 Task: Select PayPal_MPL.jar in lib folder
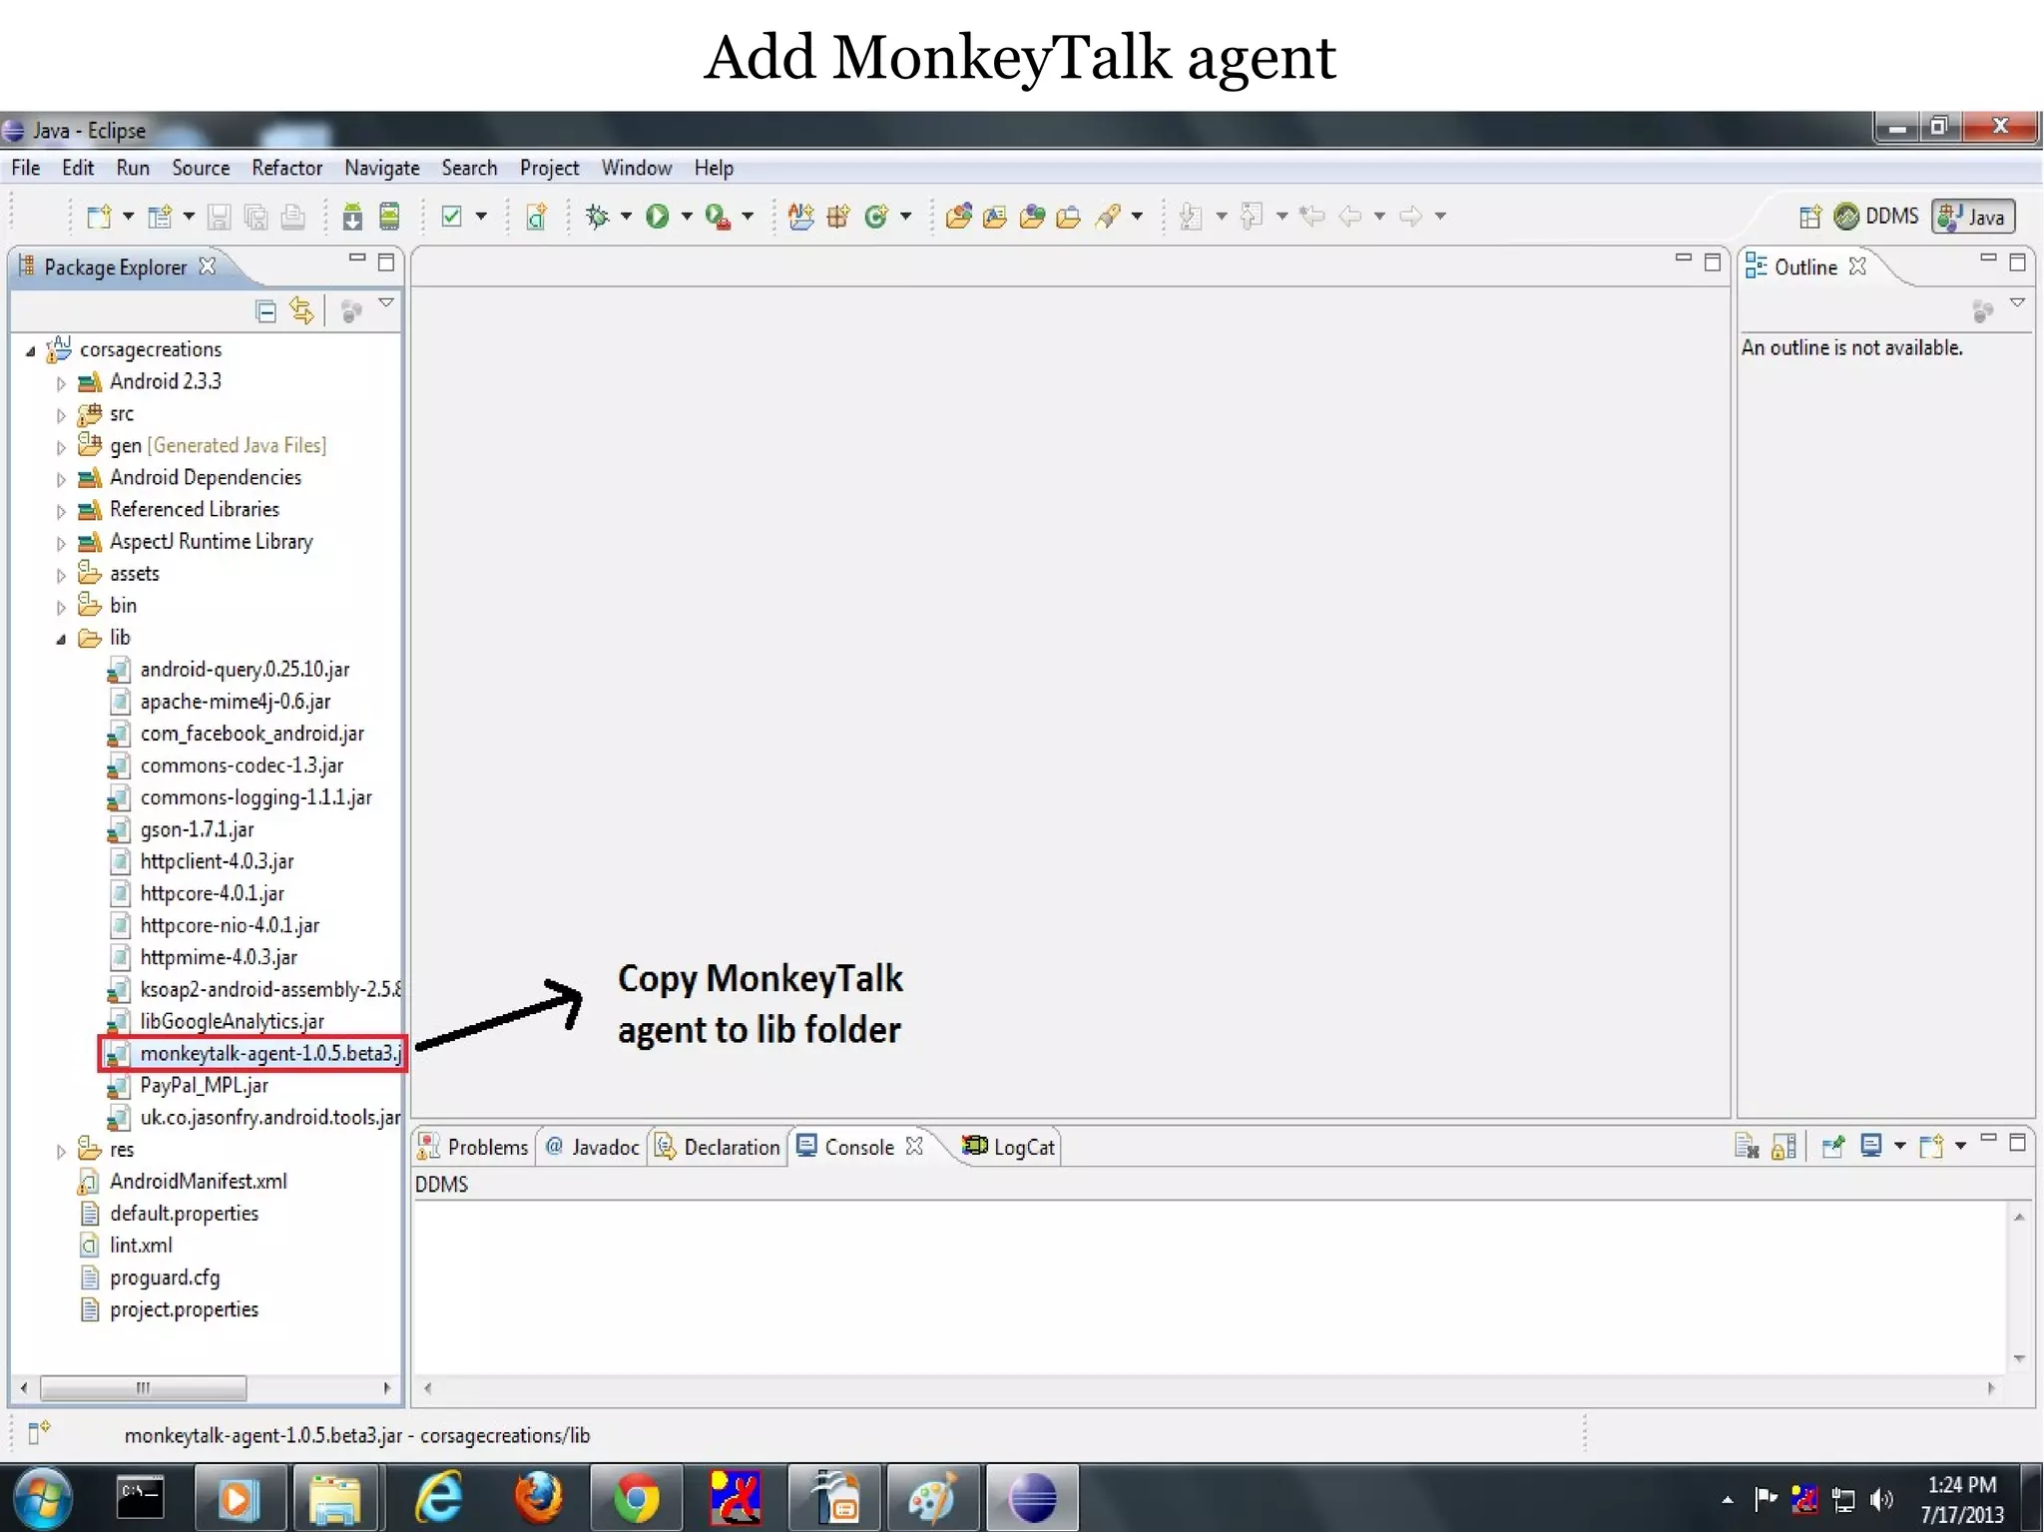click(x=188, y=1086)
